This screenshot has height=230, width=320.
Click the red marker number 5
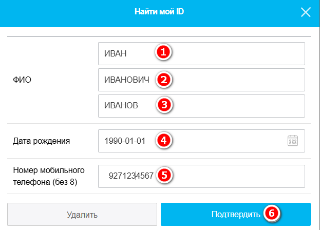[x=163, y=175]
